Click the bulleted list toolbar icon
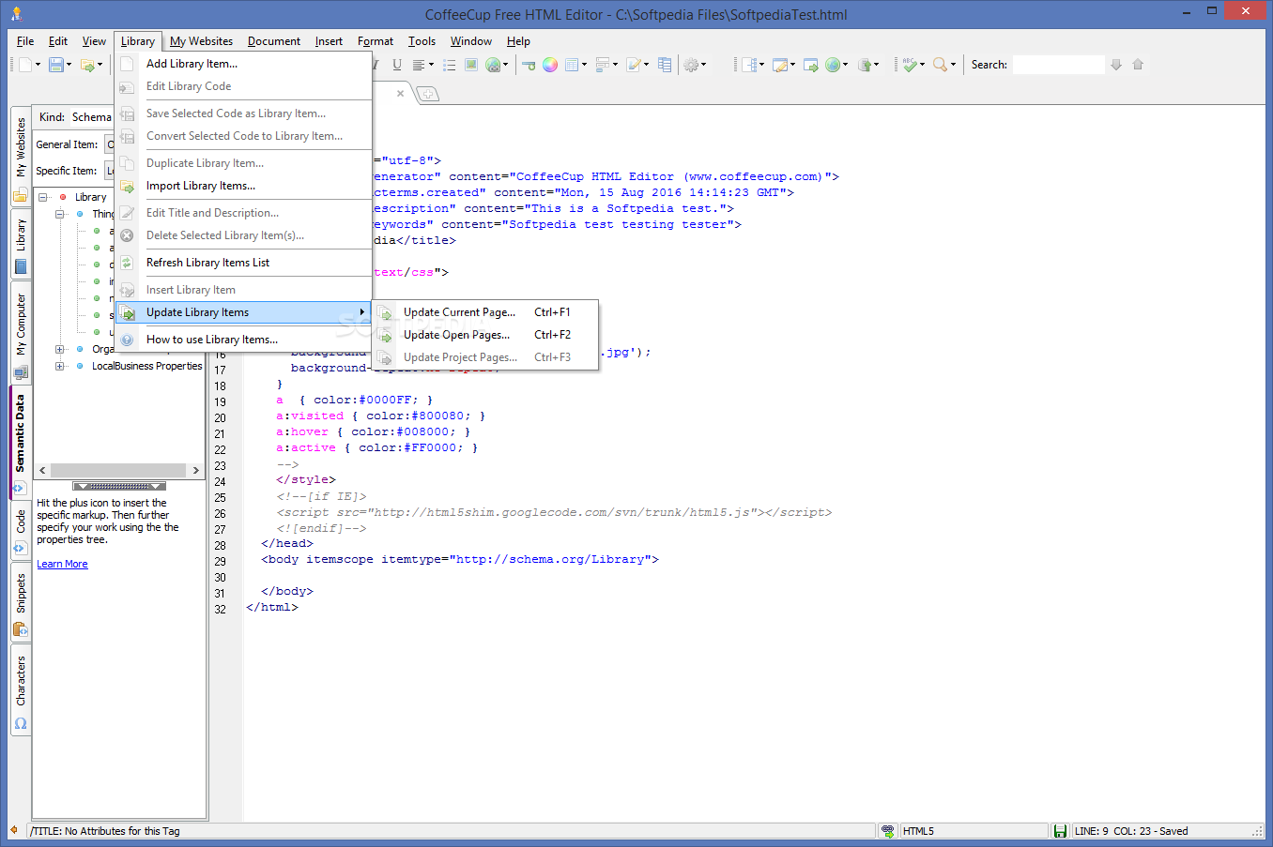The width and height of the screenshot is (1273, 847). tap(450, 65)
